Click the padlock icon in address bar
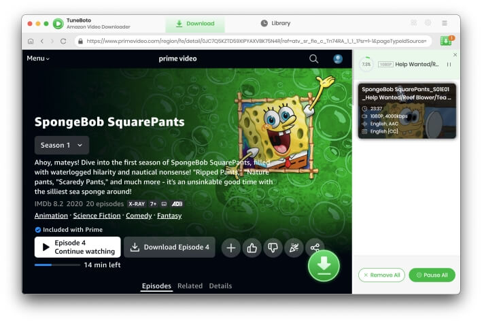482x323 pixels. 80,41
